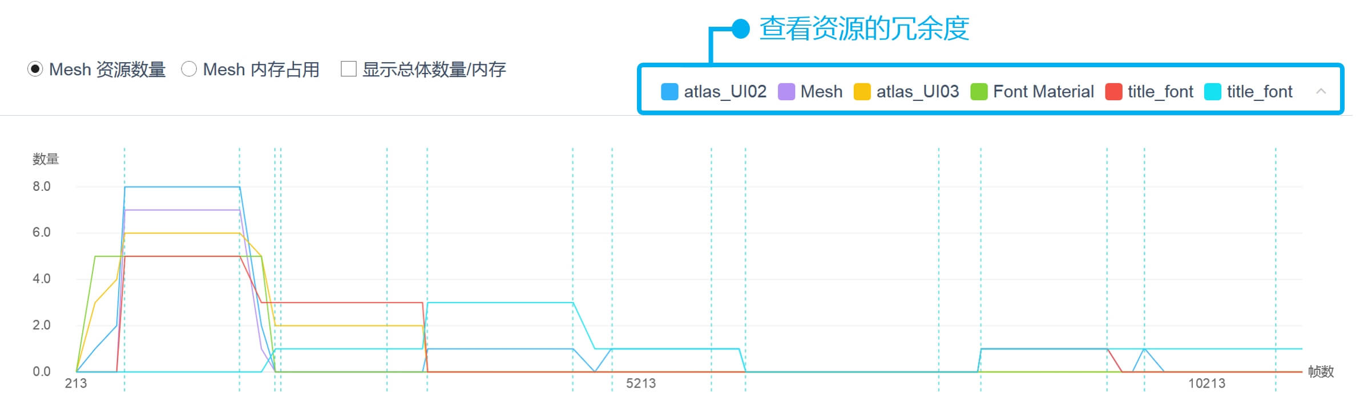
Task: Select the Mesh 内存占用 radio button
Action: pyautogui.click(x=189, y=70)
